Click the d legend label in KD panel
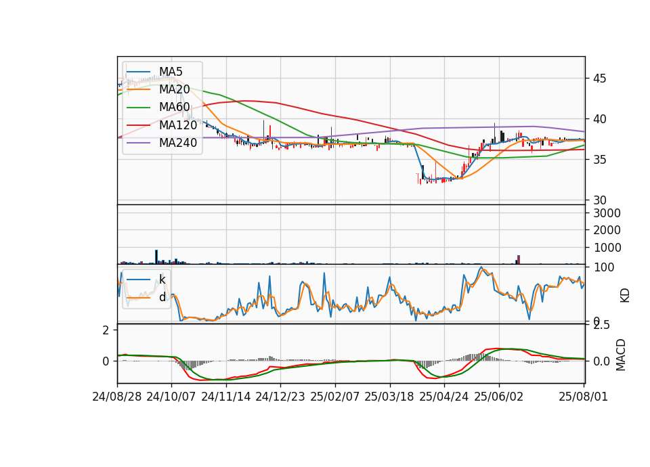Viewport: 650px width, 467px height. pyautogui.click(x=162, y=297)
